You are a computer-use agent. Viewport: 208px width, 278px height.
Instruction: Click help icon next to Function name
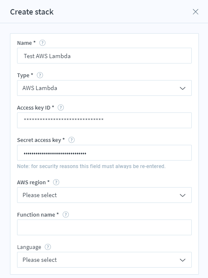(66, 215)
